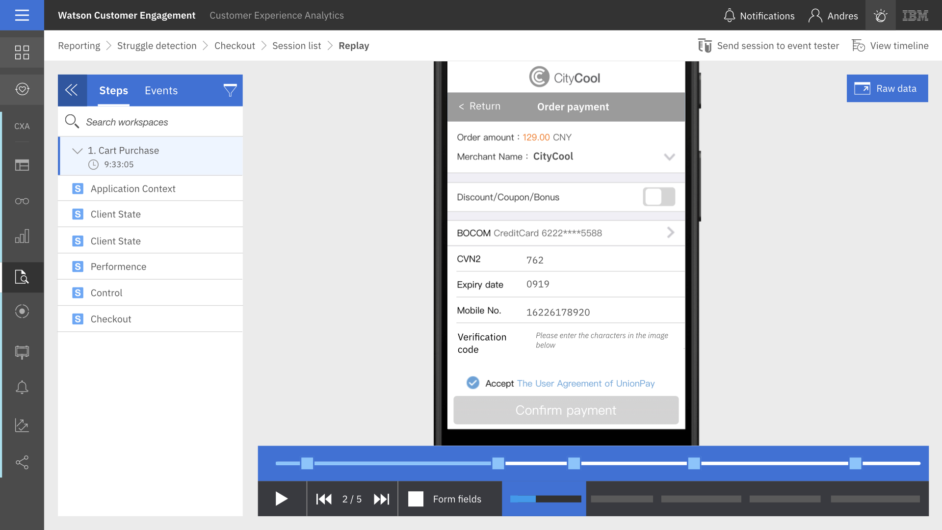Image resolution: width=942 pixels, height=530 pixels.
Task: Play the session replay
Action: 282,499
